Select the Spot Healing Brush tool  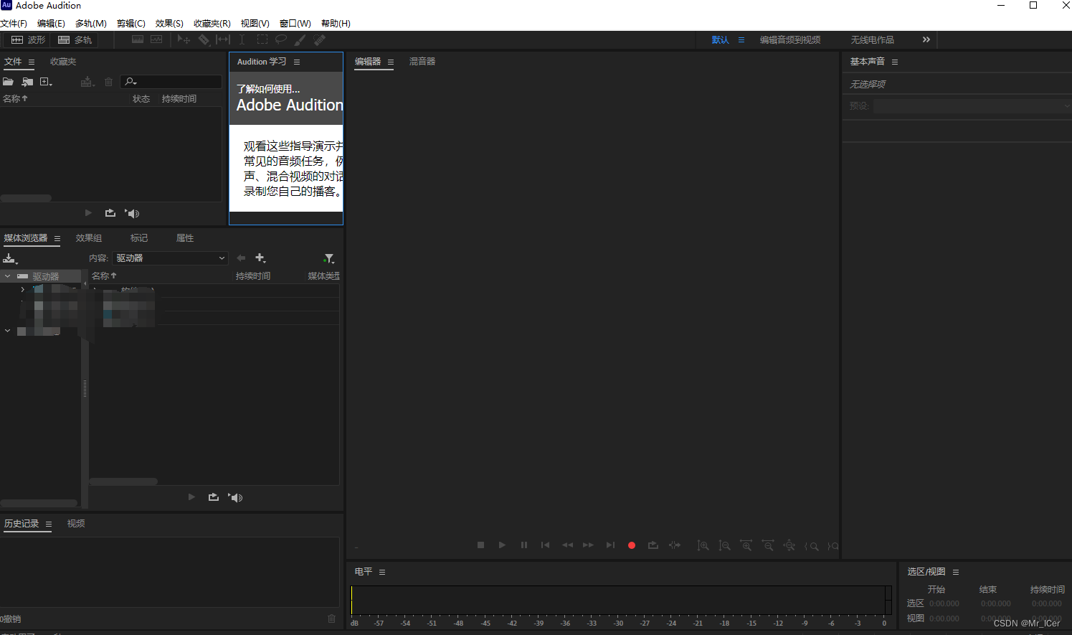click(319, 40)
